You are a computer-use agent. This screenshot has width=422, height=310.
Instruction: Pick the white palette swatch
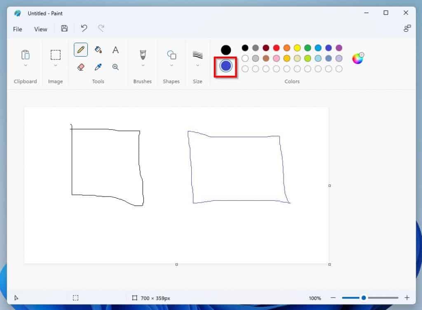(245, 58)
